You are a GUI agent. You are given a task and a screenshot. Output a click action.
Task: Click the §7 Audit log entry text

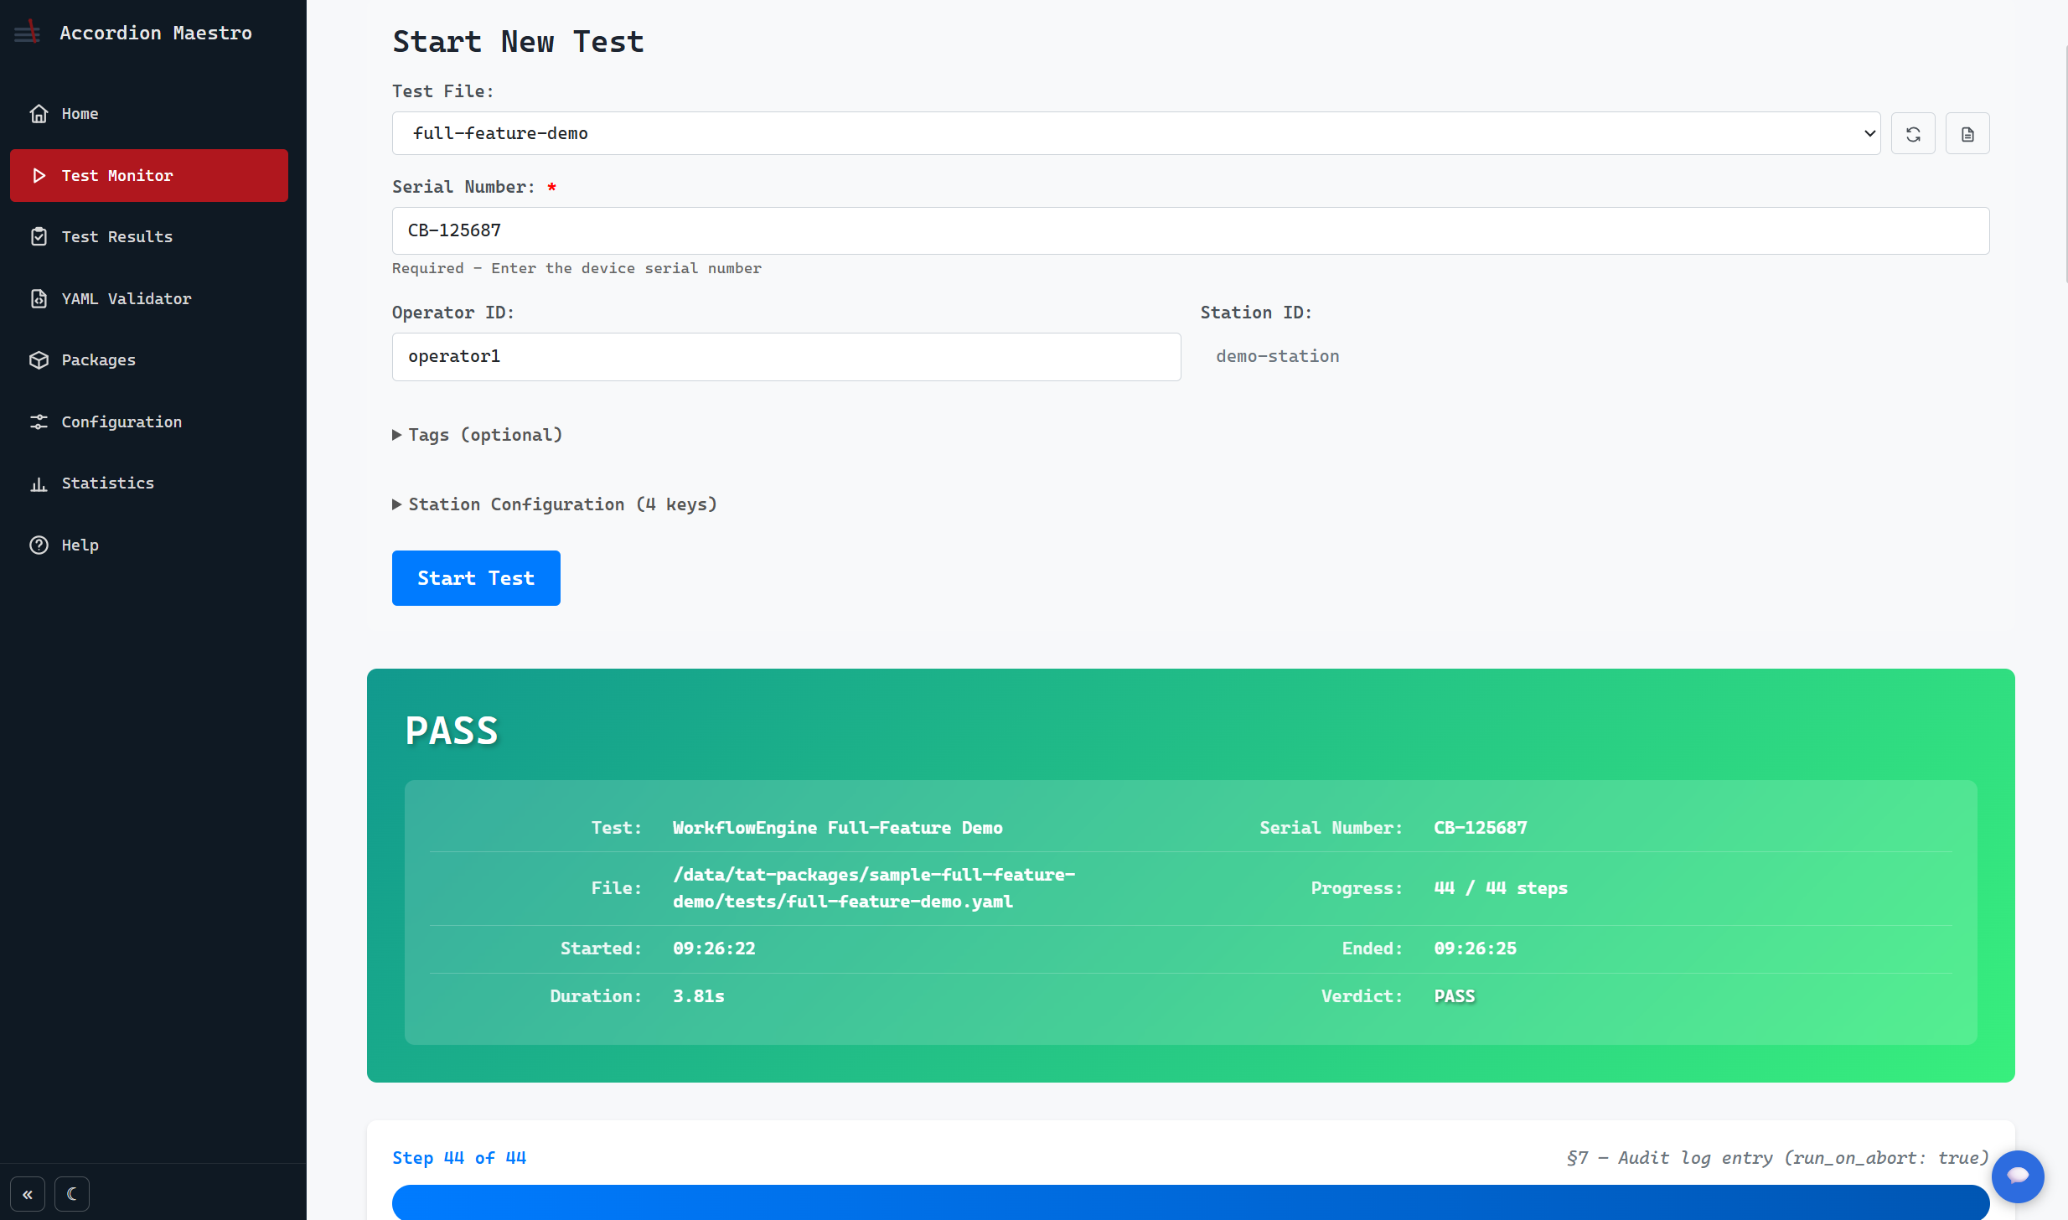click(1777, 1158)
